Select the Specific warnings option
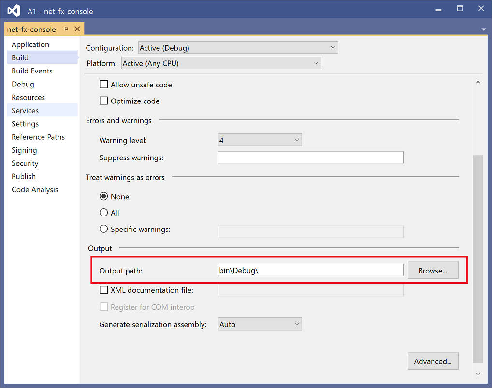The width and height of the screenshot is (492, 388). (103, 229)
